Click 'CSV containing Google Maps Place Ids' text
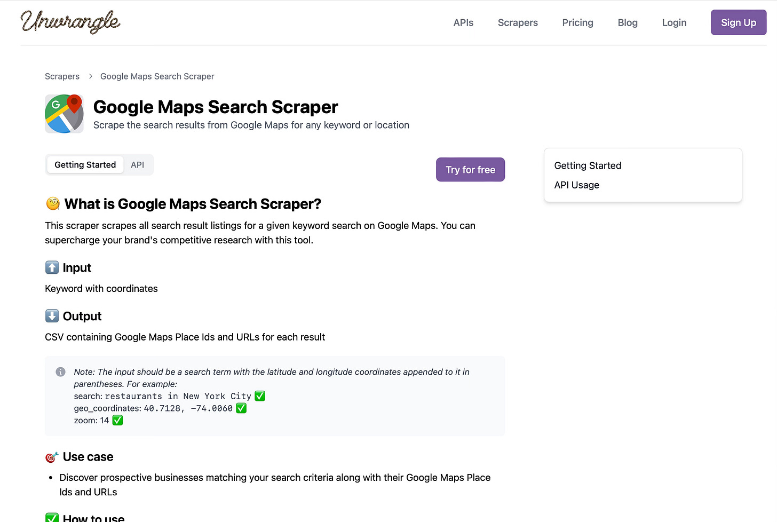This screenshot has height=522, width=777. (x=185, y=337)
